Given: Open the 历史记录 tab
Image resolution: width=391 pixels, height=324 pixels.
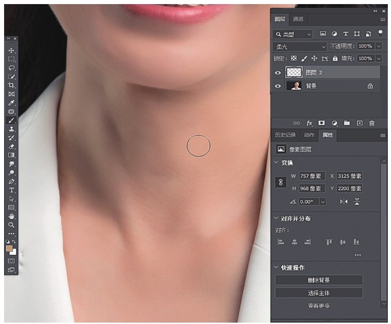Looking at the screenshot, I should click(285, 135).
